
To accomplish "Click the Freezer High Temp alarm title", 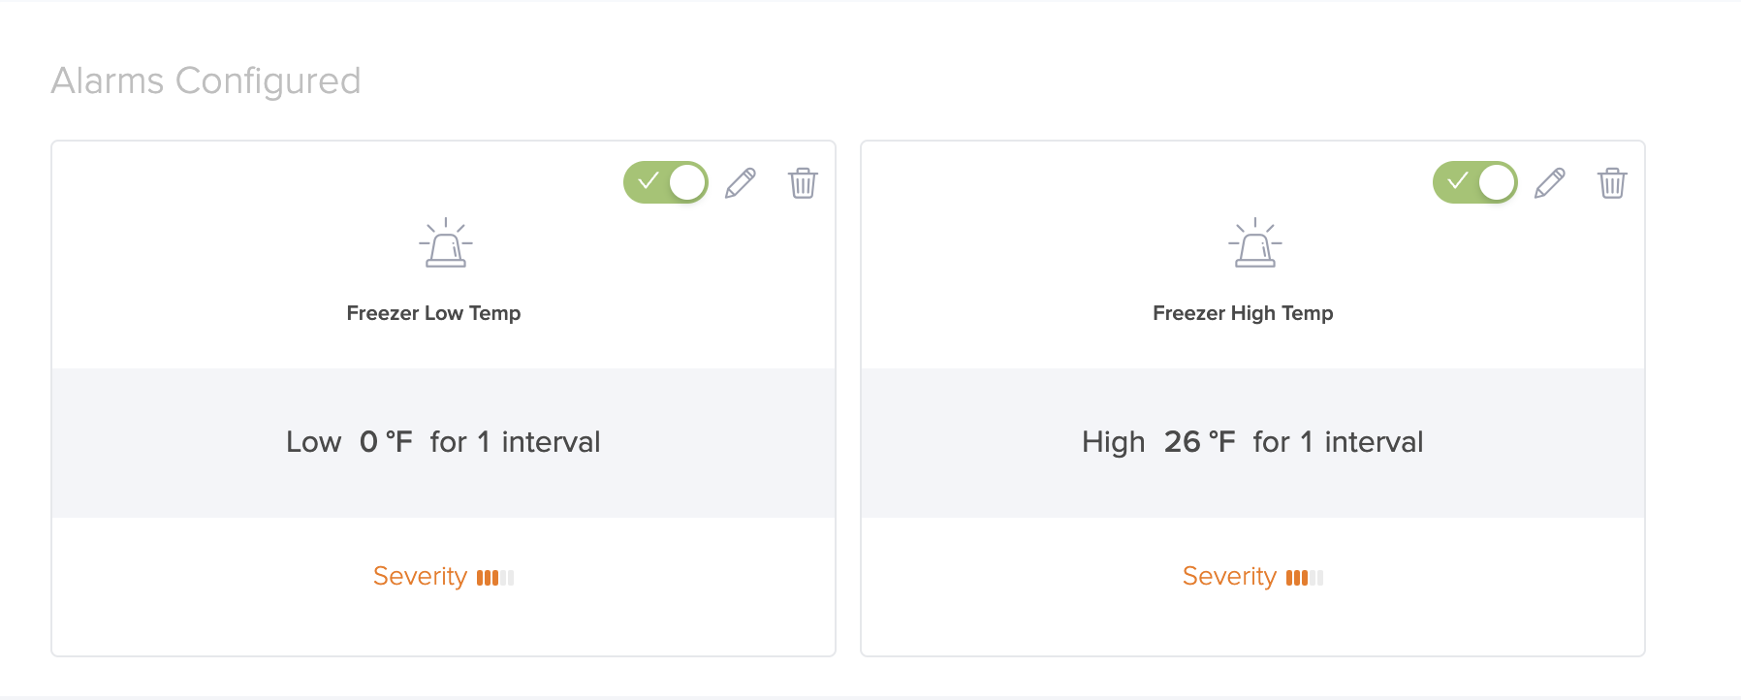I will click(x=1243, y=313).
